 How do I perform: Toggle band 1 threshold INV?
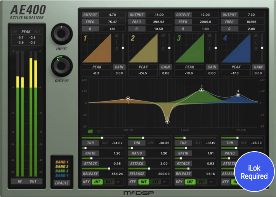105,143
